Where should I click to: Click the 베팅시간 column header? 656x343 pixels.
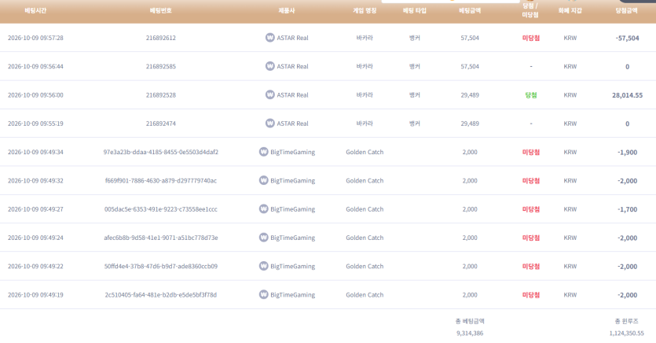(35, 10)
